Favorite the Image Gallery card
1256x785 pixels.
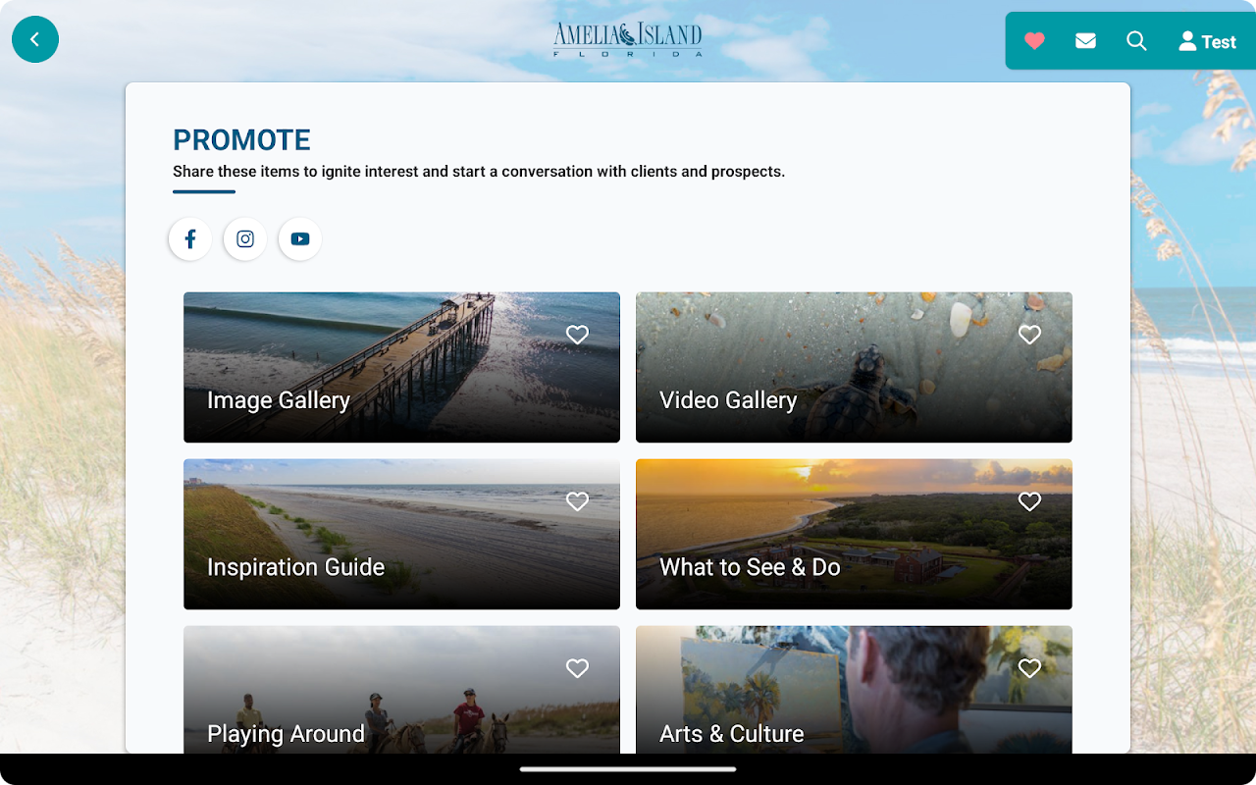(578, 335)
